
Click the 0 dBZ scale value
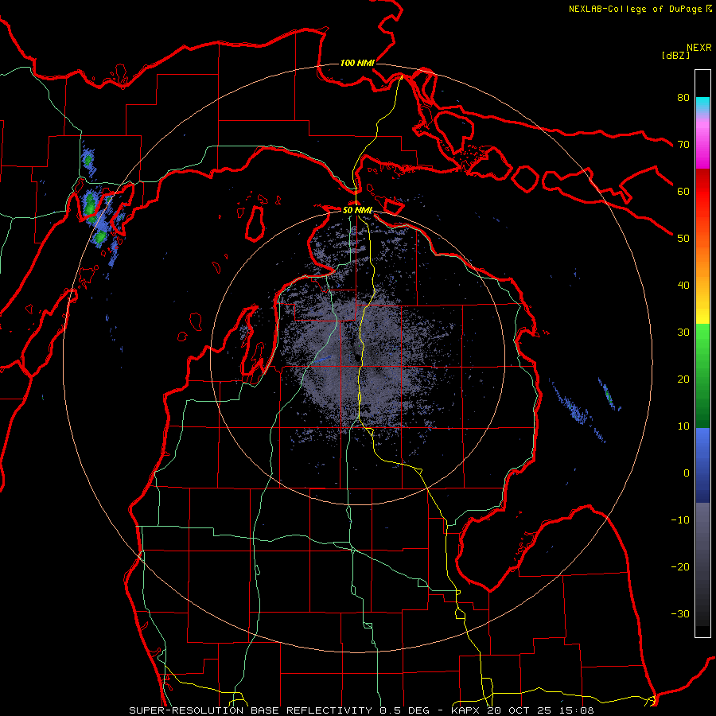687,473
